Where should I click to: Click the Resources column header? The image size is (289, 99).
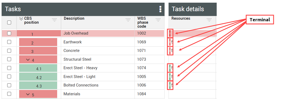[x=181, y=18]
